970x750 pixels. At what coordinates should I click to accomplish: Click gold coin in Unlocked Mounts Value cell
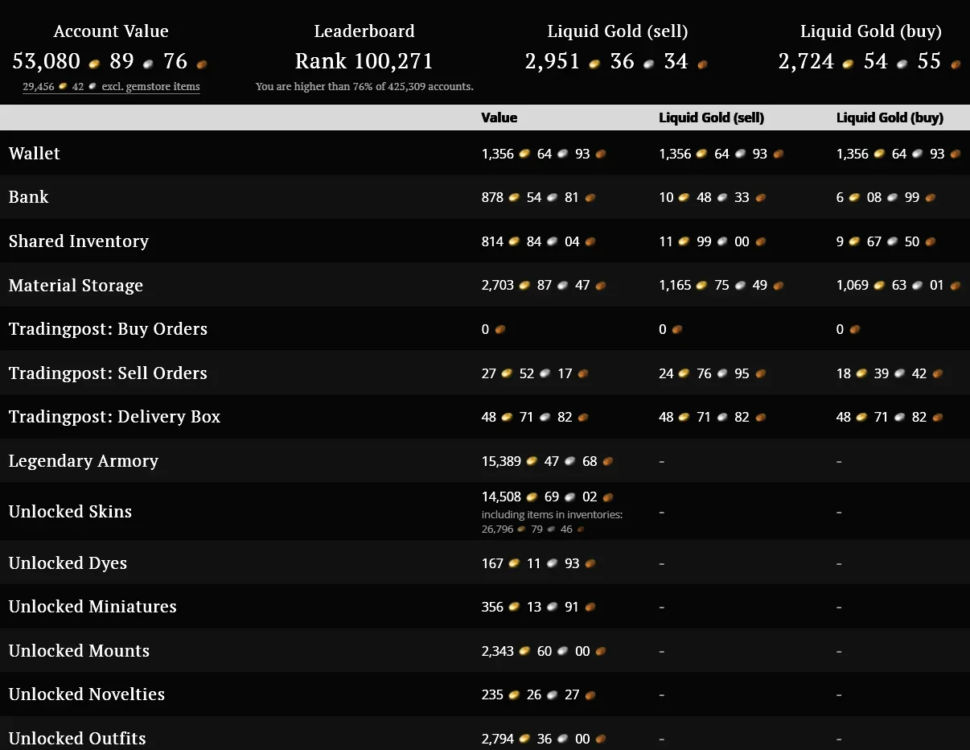click(x=524, y=651)
